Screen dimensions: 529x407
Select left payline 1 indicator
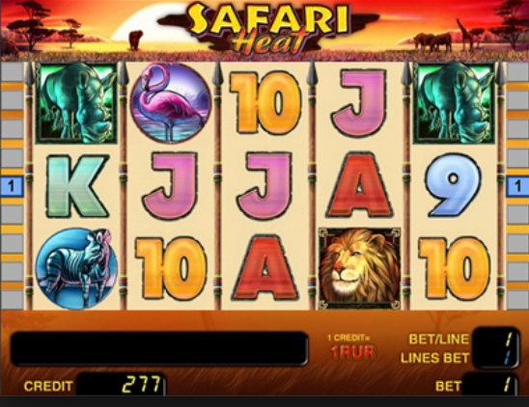(x=12, y=186)
